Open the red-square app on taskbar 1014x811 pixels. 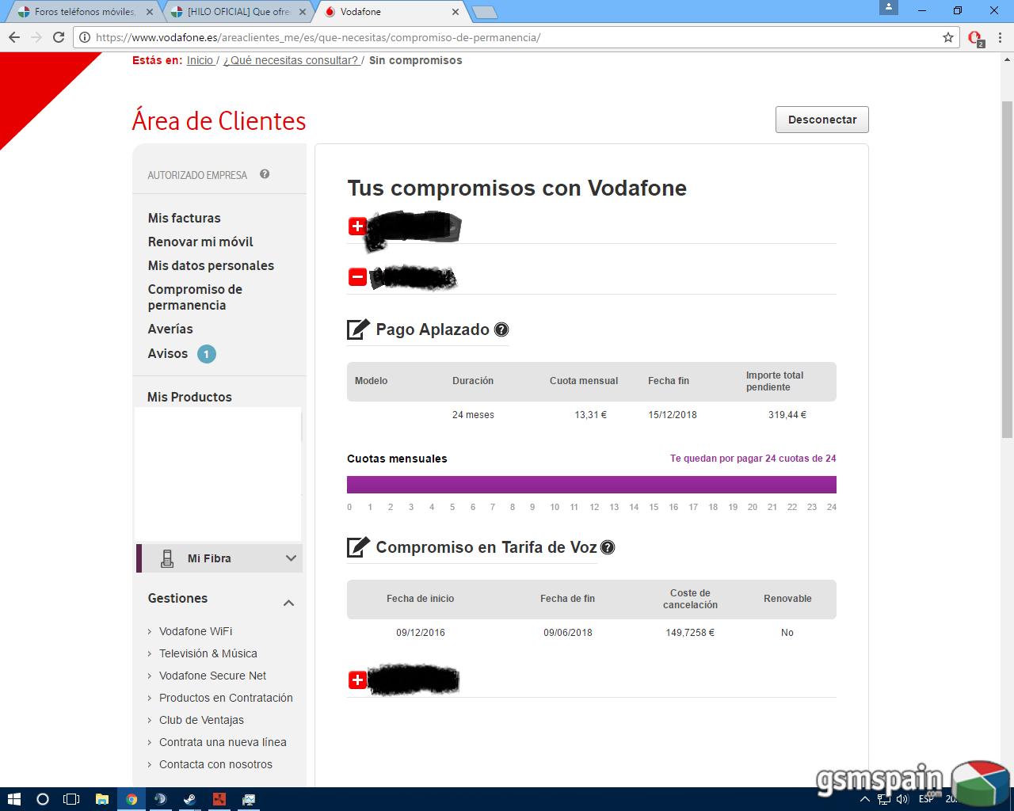point(219,799)
